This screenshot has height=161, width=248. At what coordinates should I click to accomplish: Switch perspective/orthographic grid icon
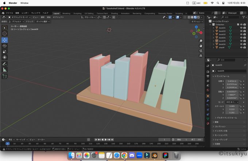(x=201, y=56)
